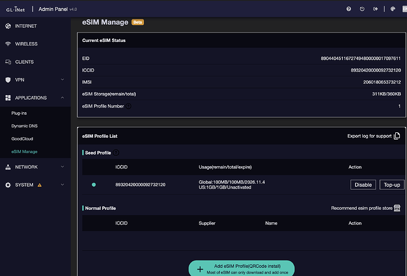Screen dimensions: 407x276
Task: Expand the NETWORK sidebar section
Action: click(63, 167)
